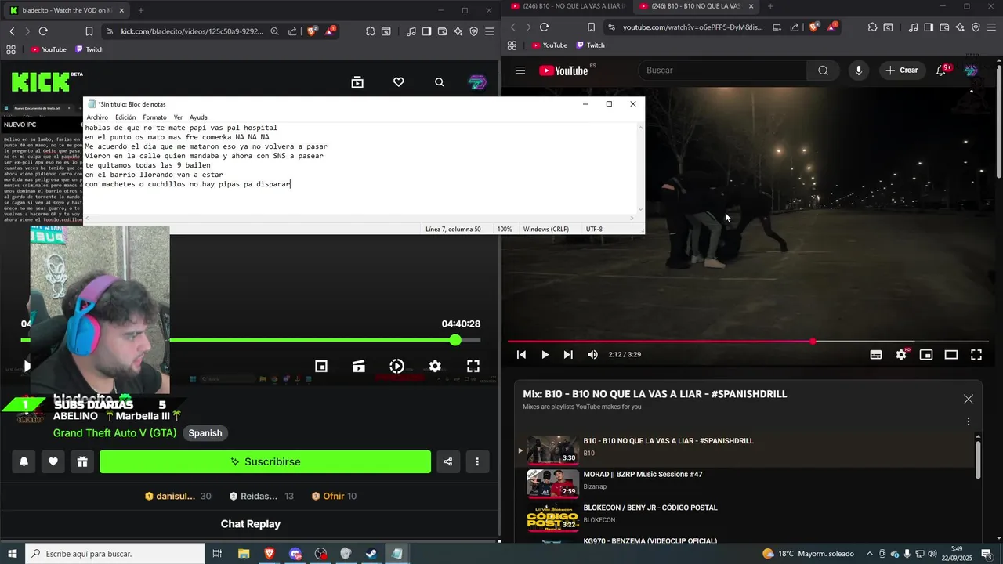Viewport: 1003px width, 564px height.
Task: Toggle YouTube theater mode
Action: [x=951, y=355]
